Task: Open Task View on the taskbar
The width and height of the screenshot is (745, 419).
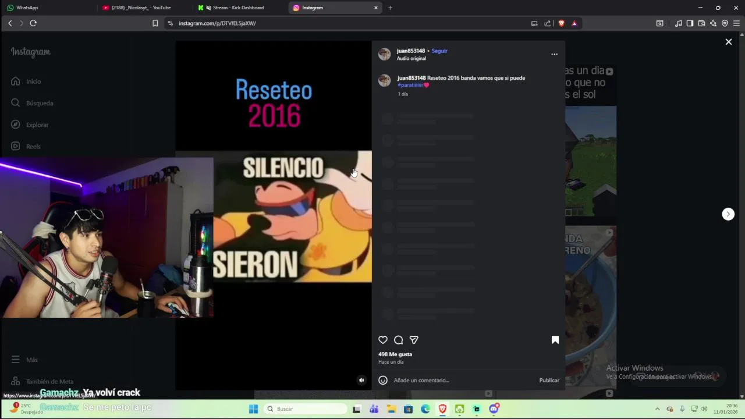Action: point(356,409)
